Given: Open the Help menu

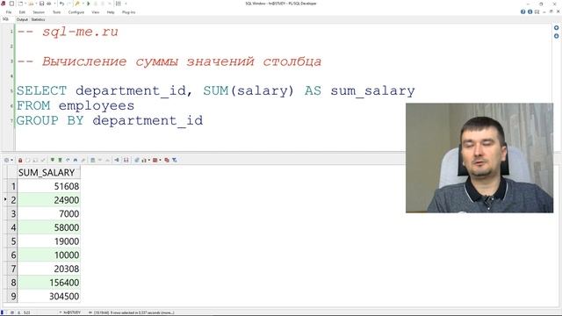Looking at the screenshot, I should 111,12.
